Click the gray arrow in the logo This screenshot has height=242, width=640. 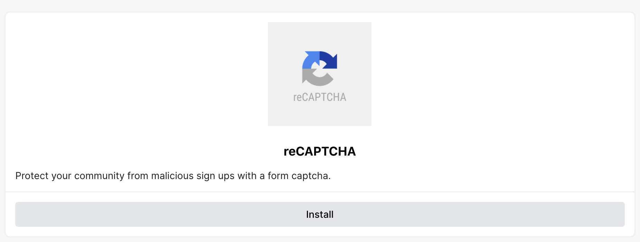[x=314, y=79]
